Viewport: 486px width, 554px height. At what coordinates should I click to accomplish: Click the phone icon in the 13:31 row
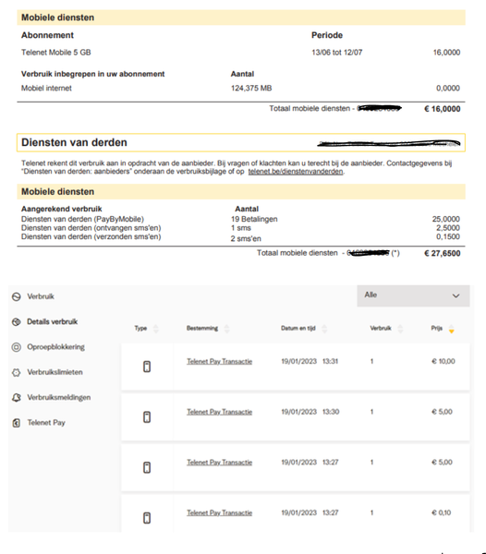(x=147, y=367)
